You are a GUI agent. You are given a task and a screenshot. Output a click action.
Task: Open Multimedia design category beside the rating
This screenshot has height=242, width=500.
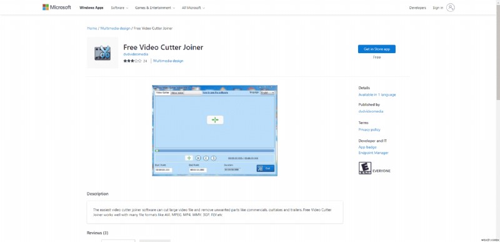tap(168, 61)
